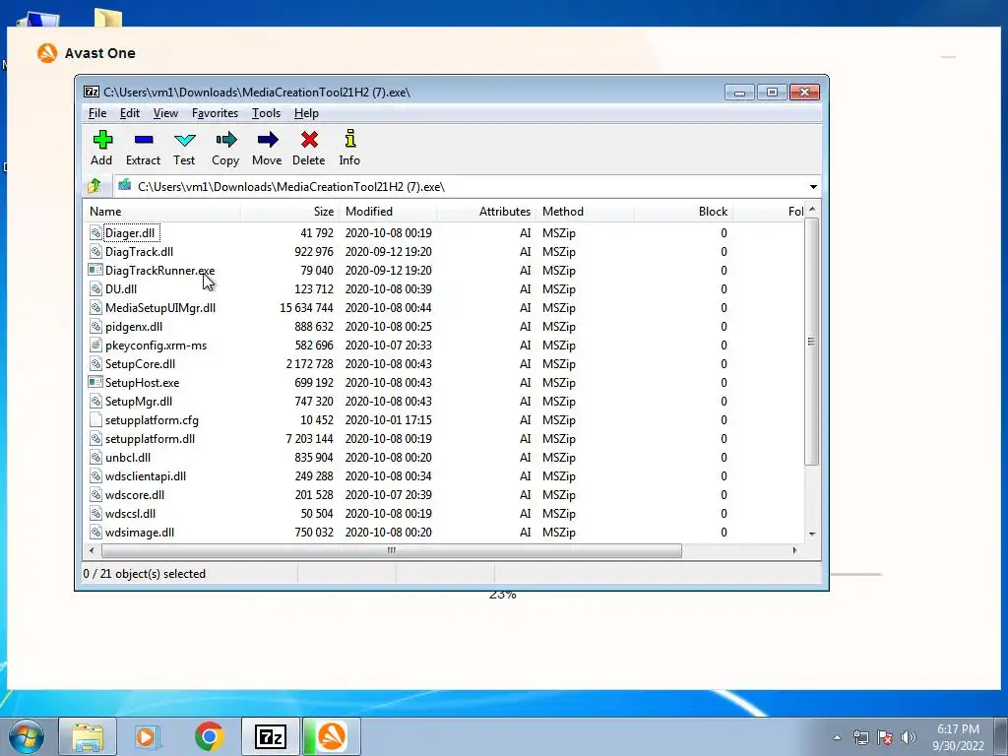This screenshot has height=756, width=1008.
Task: Expand the address bar path dropdown
Action: (x=813, y=187)
